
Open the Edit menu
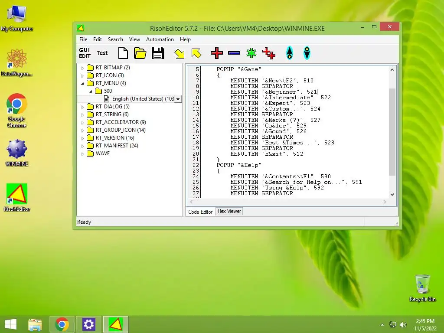pyautogui.click(x=98, y=39)
